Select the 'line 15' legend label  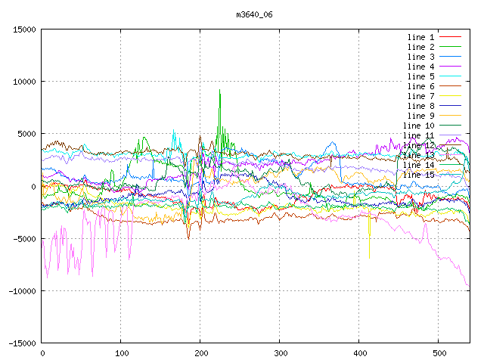pos(418,175)
